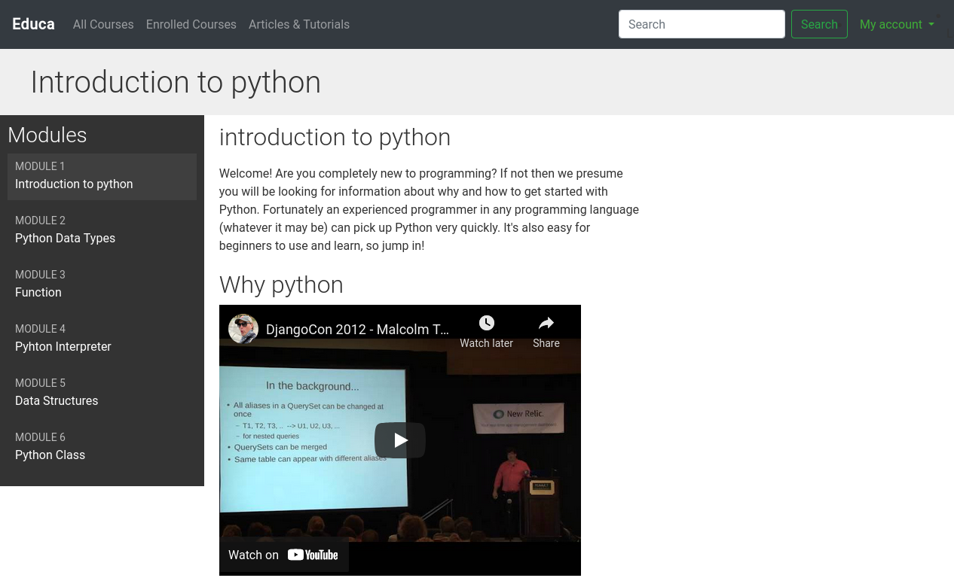This screenshot has width=954, height=578.
Task: Play the embedded YouTube video
Action: [399, 440]
